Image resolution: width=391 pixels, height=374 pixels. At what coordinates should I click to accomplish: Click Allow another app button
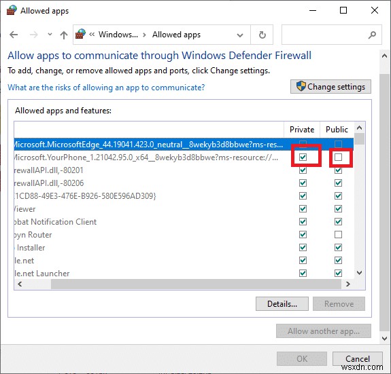324,331
